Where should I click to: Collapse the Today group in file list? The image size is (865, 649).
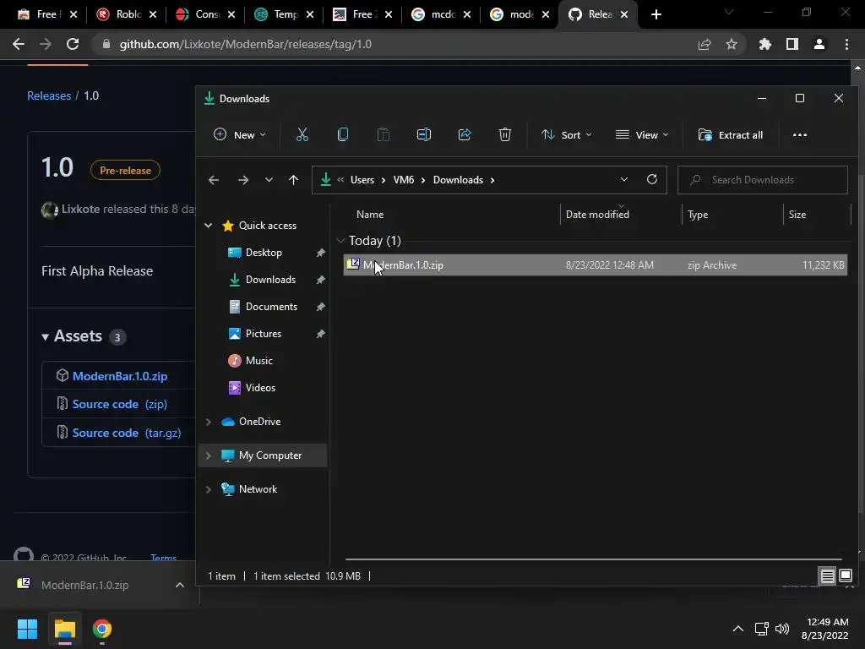341,241
